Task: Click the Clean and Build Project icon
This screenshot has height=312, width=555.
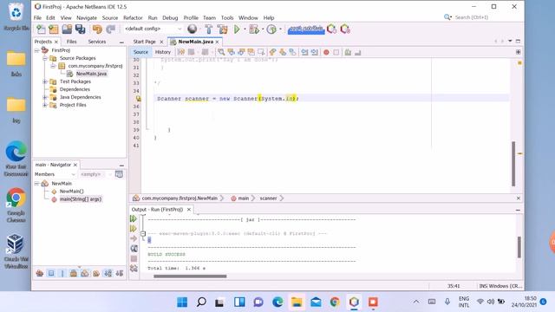Action: (x=223, y=29)
